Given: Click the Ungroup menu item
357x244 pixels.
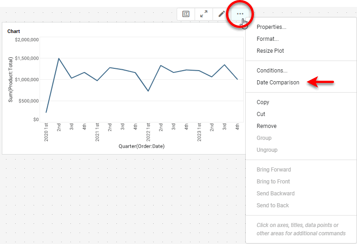Looking at the screenshot, I should pos(267,150).
